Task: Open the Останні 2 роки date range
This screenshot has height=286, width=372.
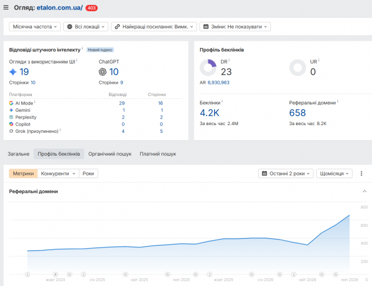Action: [285, 174]
